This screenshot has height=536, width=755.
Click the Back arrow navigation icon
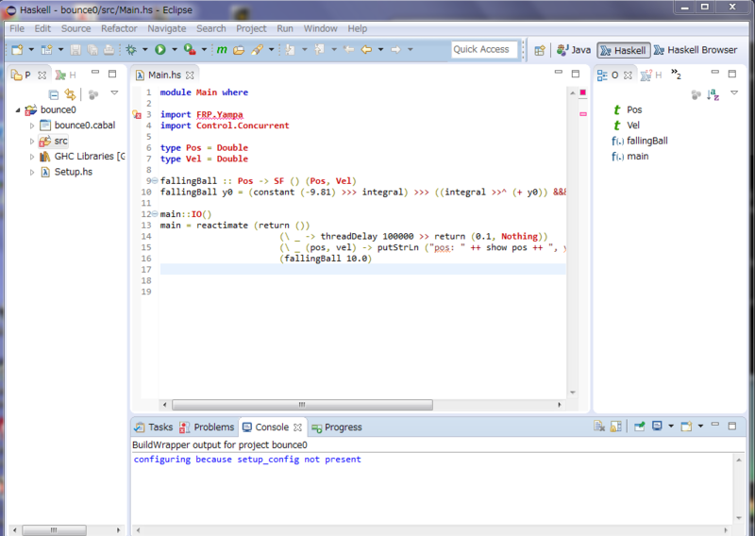click(366, 50)
